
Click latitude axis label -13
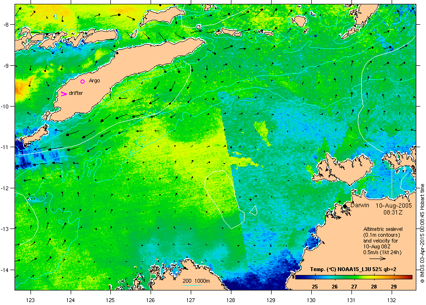point(5,229)
